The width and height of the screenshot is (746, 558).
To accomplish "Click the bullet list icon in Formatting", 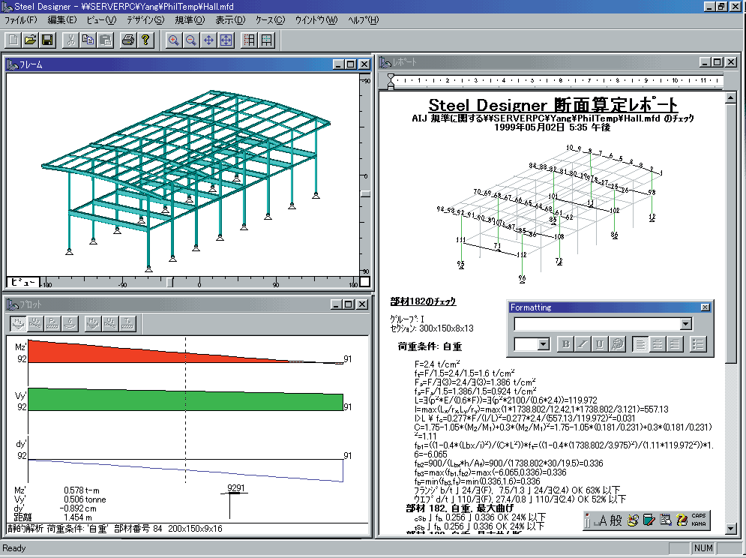I will click(x=698, y=343).
